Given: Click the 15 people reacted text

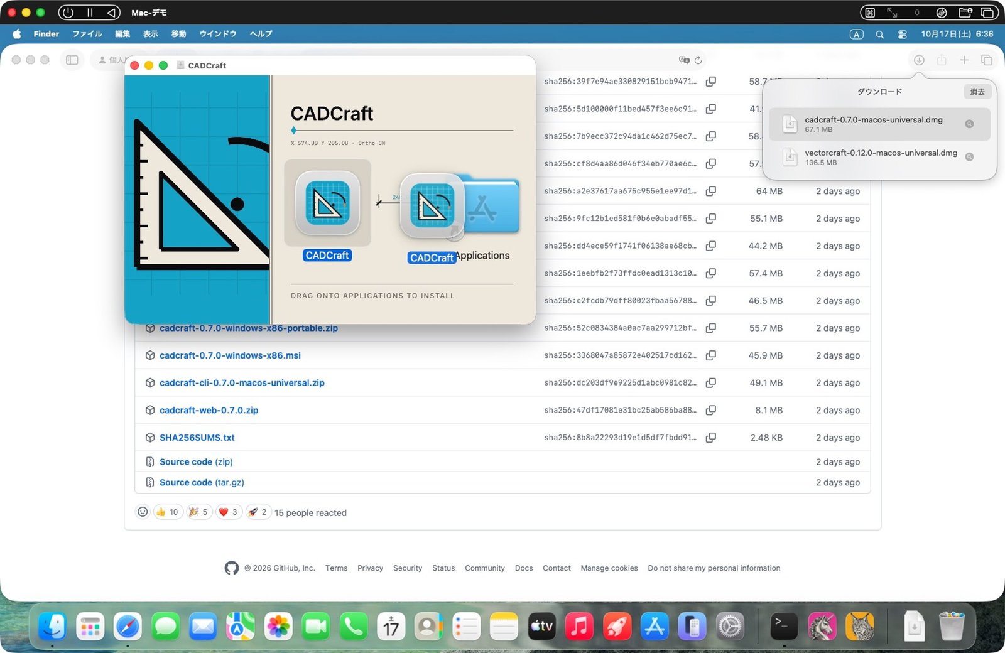Looking at the screenshot, I should click(x=310, y=513).
